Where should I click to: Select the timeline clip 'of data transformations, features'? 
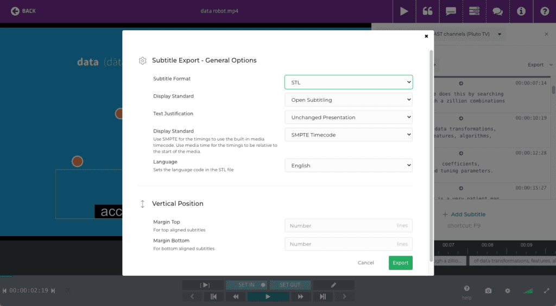coord(513,261)
